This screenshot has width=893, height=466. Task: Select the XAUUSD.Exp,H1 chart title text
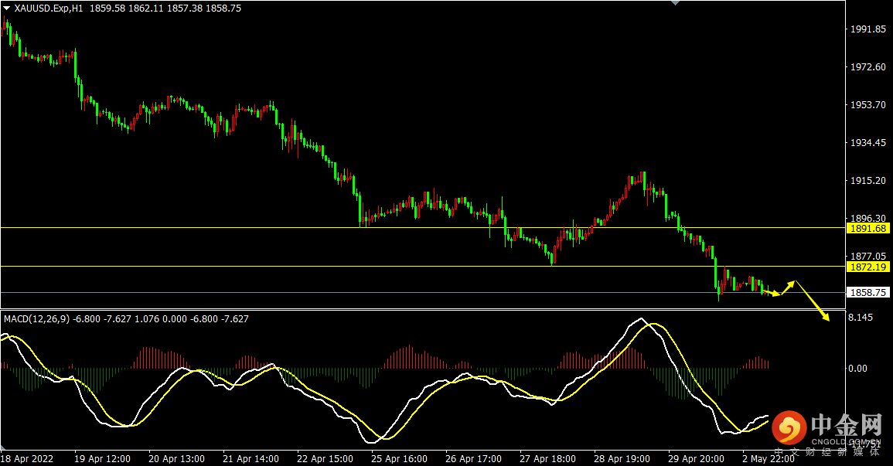(49, 9)
